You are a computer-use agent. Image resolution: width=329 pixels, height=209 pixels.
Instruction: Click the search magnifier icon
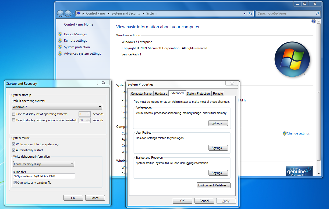coord(317,13)
